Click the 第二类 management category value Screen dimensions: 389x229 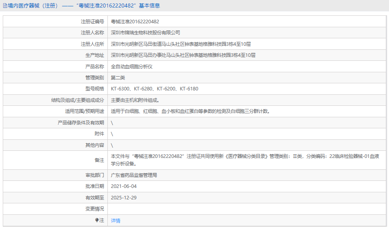pyautogui.click(x=118, y=78)
